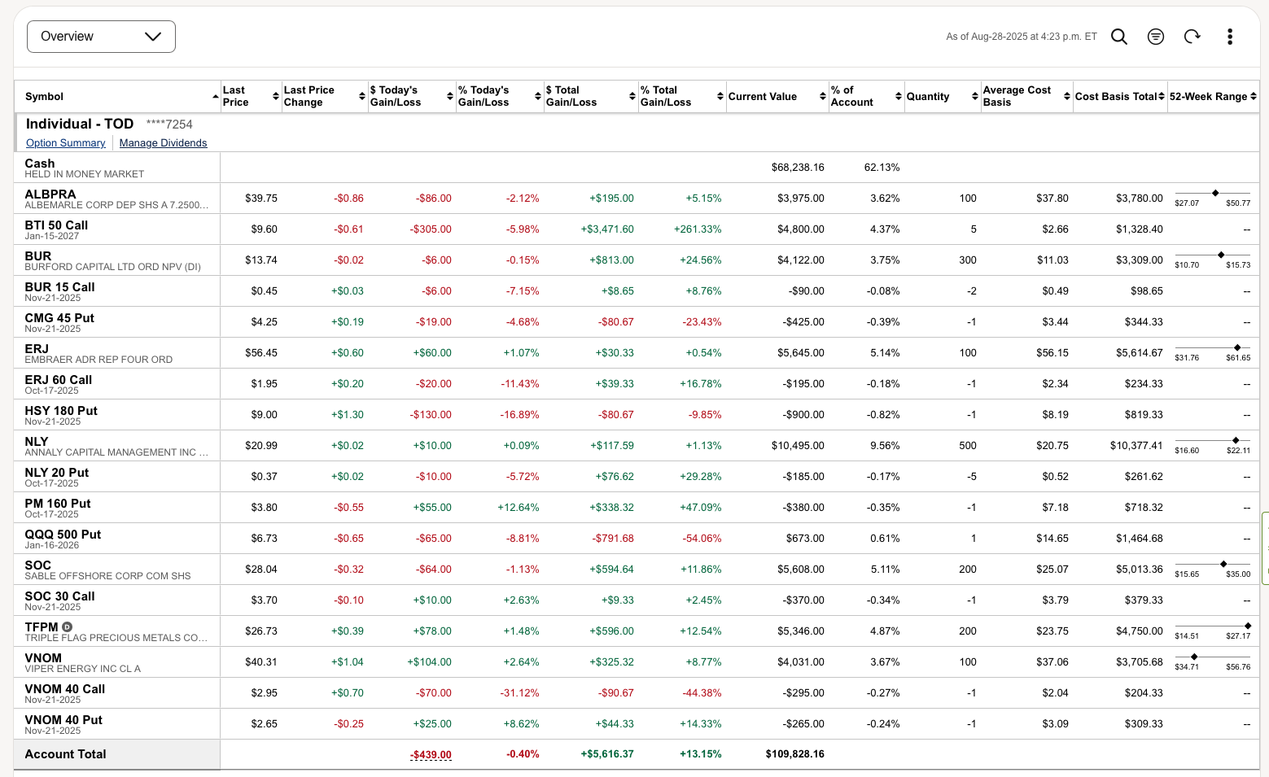Viewport: 1269px width, 777px height.
Task: Open the three-dot more options menu
Action: tap(1230, 37)
